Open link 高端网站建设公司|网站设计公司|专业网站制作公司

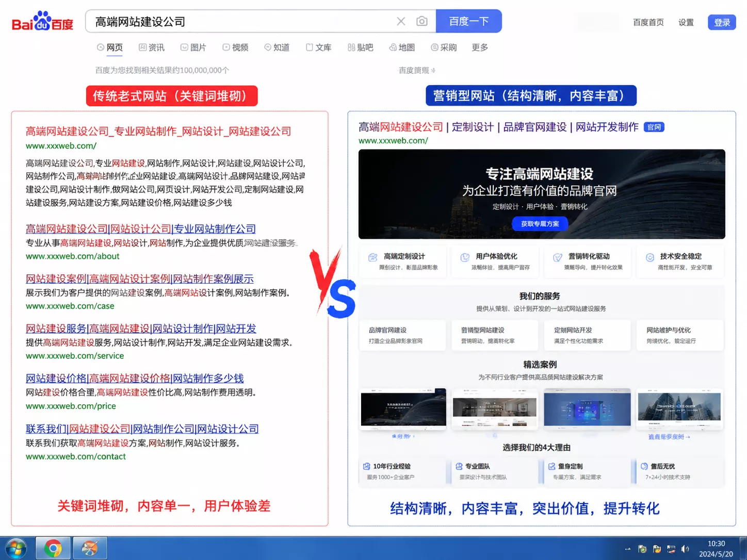pos(141,229)
